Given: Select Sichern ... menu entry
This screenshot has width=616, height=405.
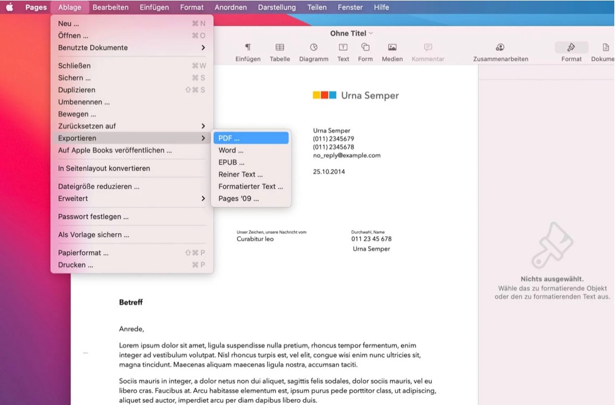Looking at the screenshot, I should (132, 78).
